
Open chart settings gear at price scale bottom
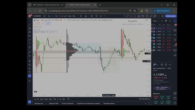(148, 96)
